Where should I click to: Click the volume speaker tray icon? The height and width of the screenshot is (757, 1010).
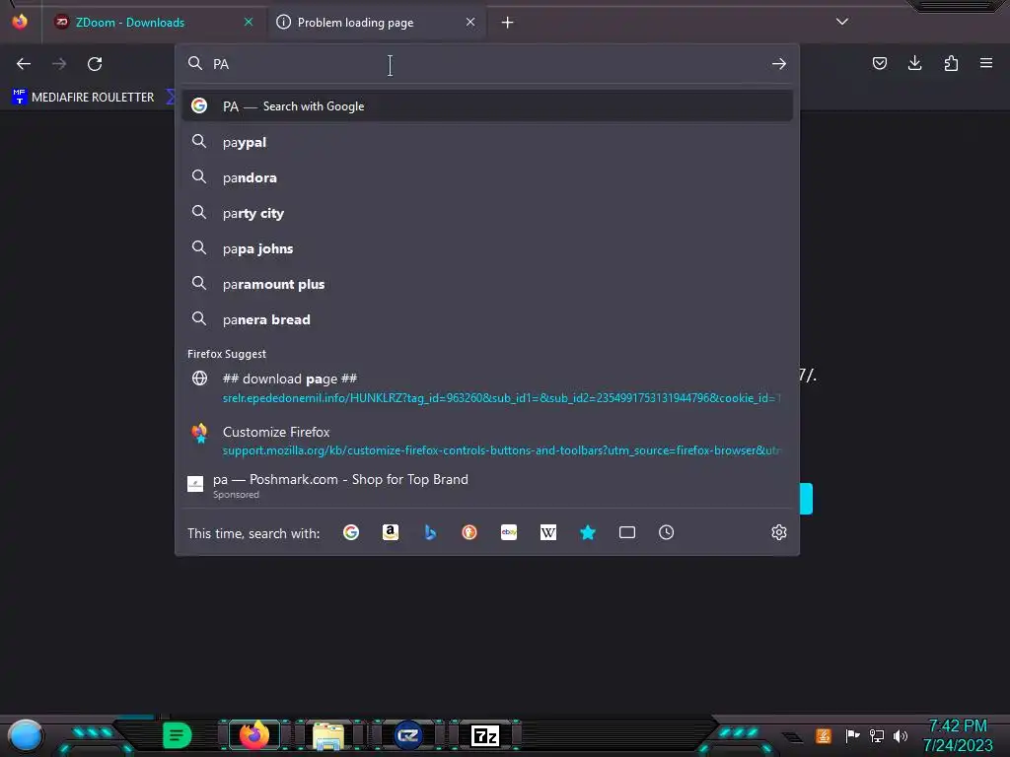pyautogui.click(x=900, y=735)
